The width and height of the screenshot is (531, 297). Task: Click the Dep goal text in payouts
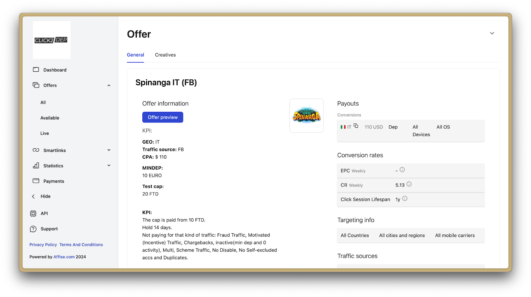point(393,127)
